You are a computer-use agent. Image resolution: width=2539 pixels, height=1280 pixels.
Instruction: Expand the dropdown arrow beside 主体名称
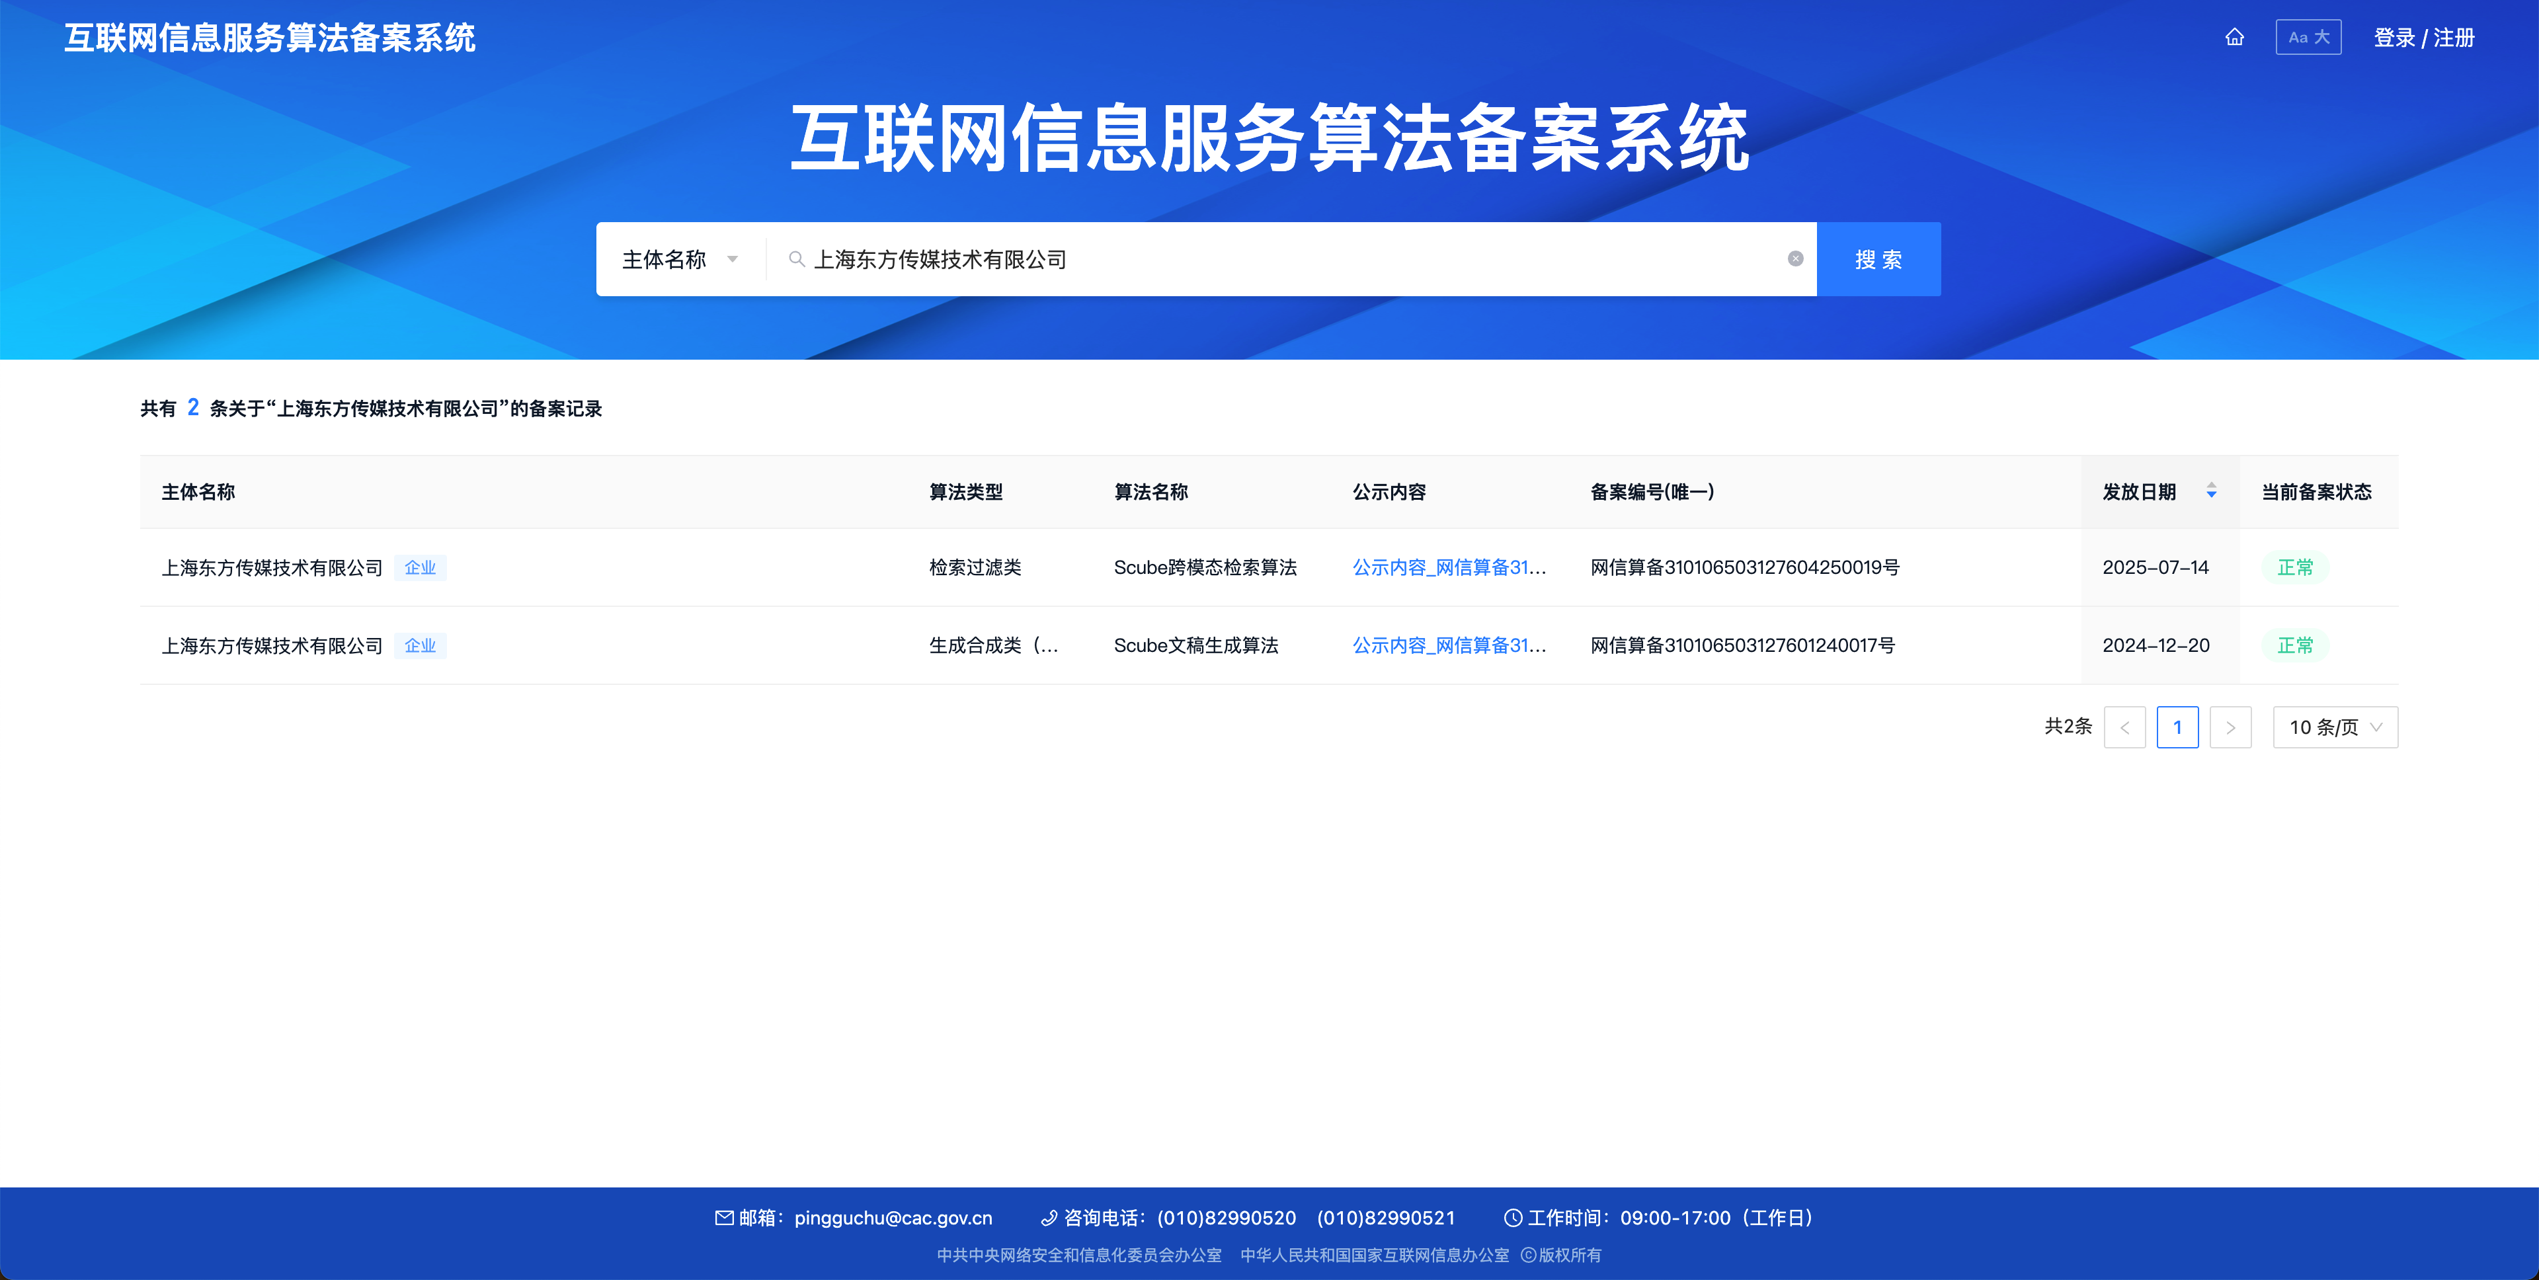(x=733, y=258)
